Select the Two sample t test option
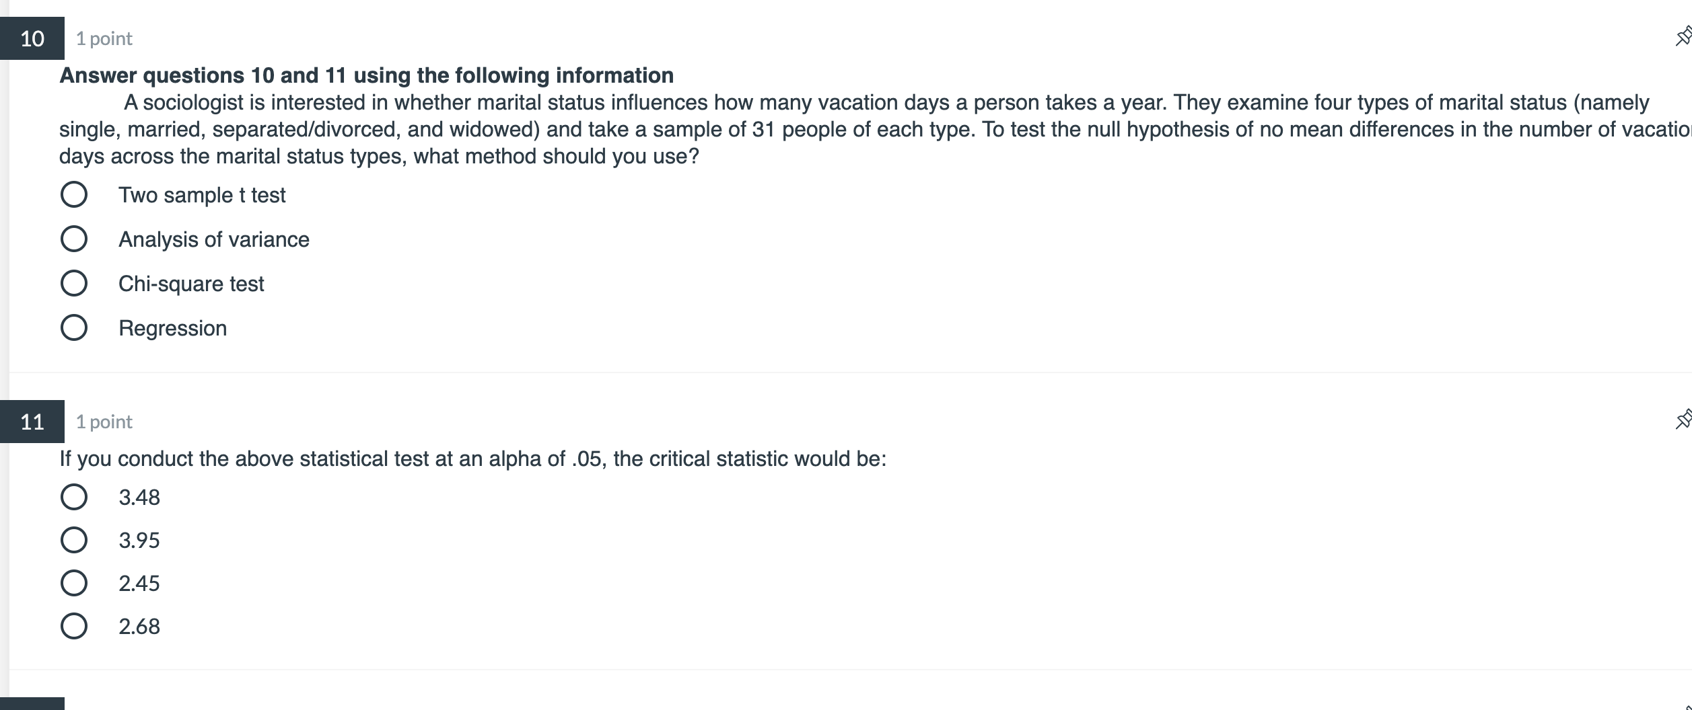The image size is (1692, 710). coord(74,194)
